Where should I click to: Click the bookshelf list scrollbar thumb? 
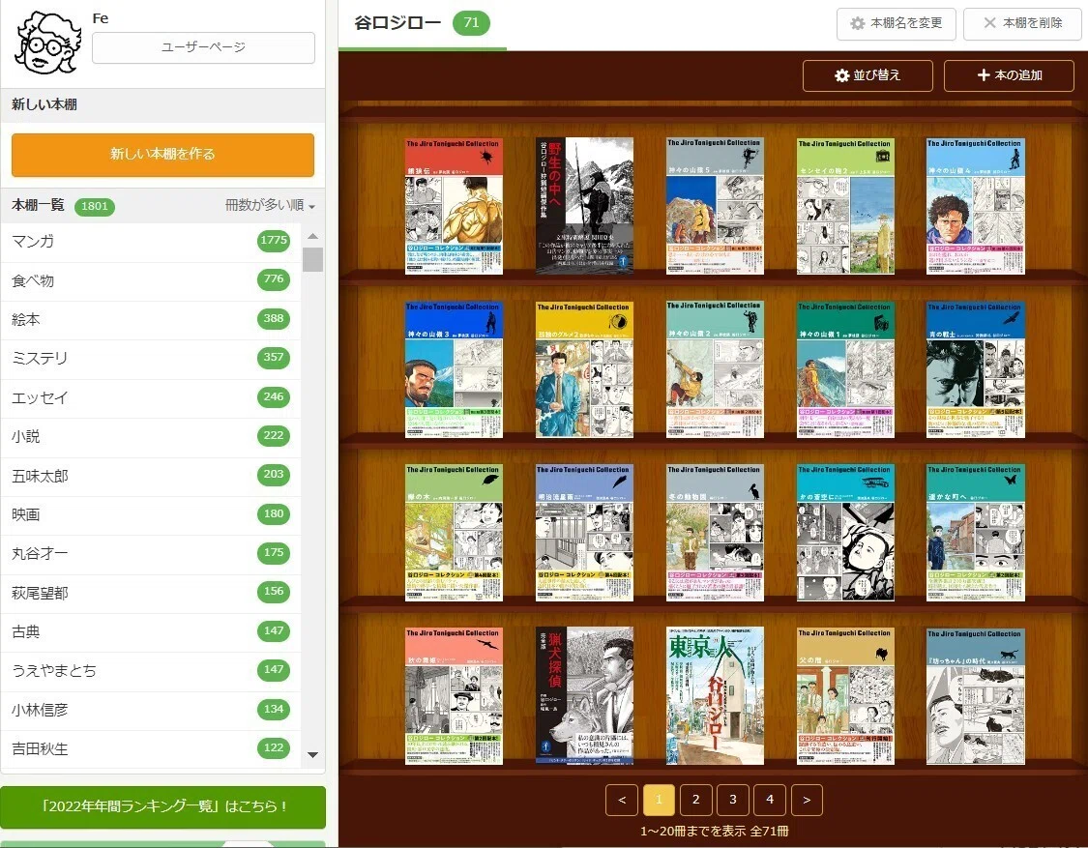313,259
